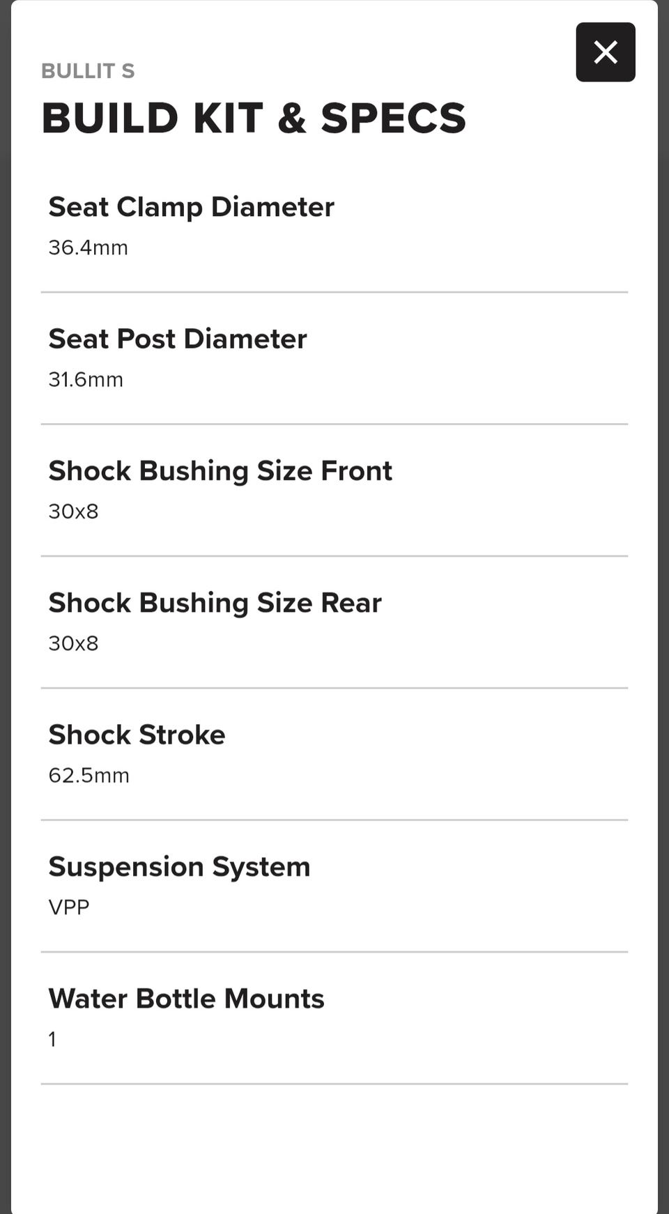Screen dimensions: 669x1214
Task: Click the 62.5mm shock stroke value
Action: click(89, 775)
